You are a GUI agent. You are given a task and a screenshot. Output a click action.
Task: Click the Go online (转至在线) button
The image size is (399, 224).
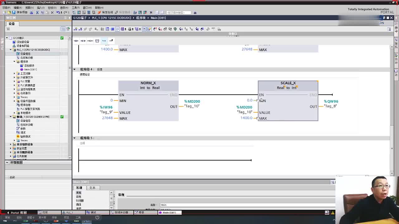coord(105,12)
